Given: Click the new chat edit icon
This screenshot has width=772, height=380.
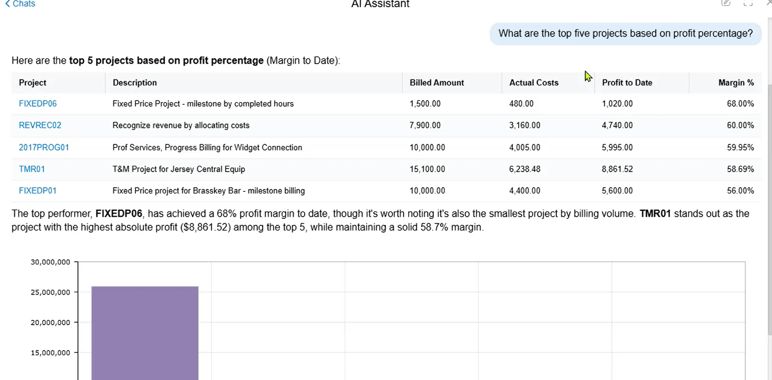Looking at the screenshot, I should coord(726,3).
